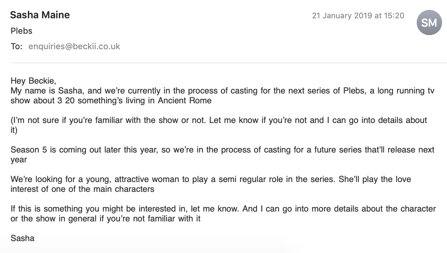This screenshot has height=253, width=447.
Task: Open sender name Sasha Maine
Action: tap(40, 15)
